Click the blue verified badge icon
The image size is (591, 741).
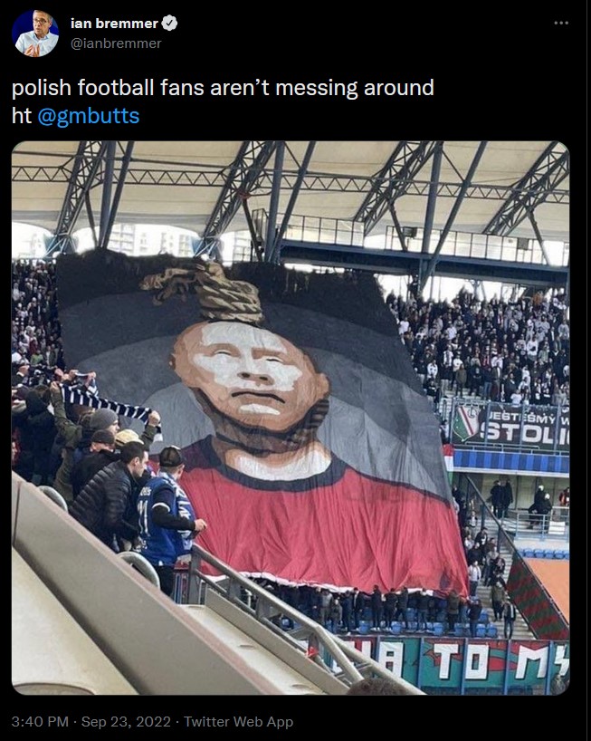pyautogui.click(x=169, y=24)
